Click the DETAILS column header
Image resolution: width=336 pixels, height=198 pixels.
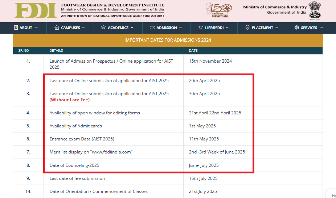(x=56, y=50)
